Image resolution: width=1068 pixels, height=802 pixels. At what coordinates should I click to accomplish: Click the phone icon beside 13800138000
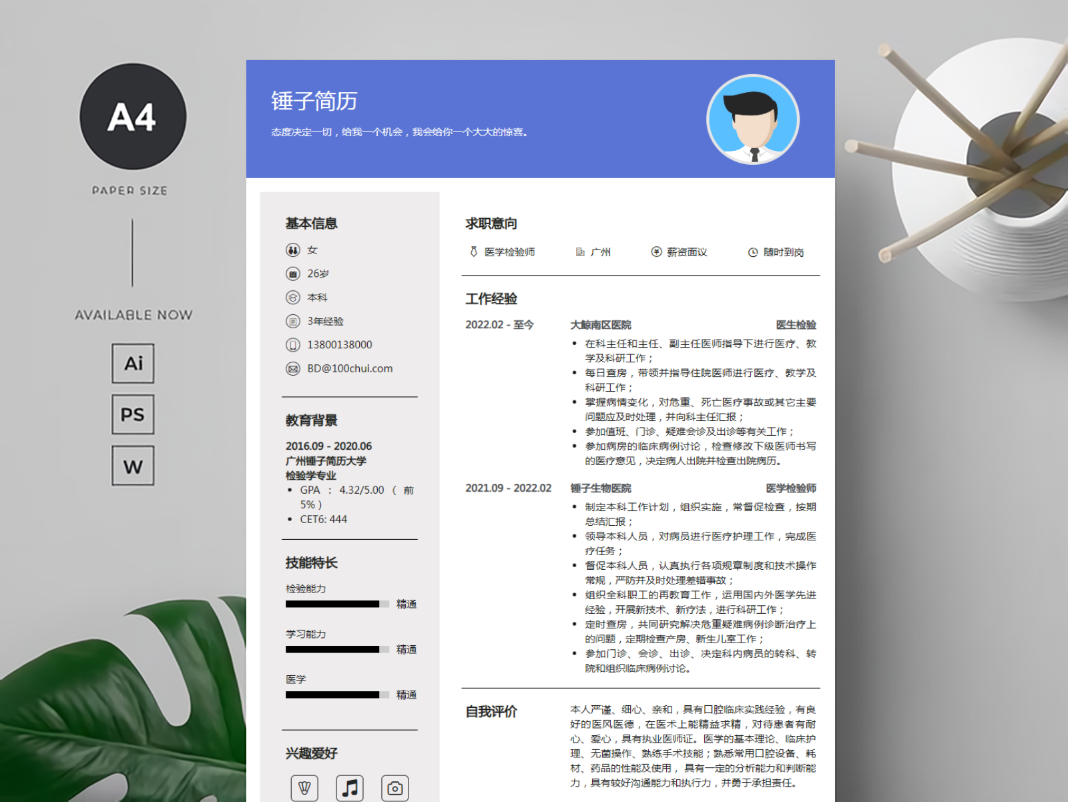[x=293, y=345]
